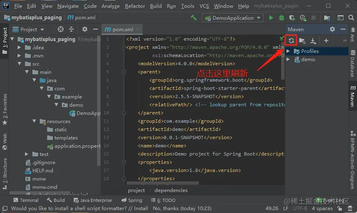Screen dimensions: 357x213
Task: Open the 6: TODO tool window
Action: (163, 200)
